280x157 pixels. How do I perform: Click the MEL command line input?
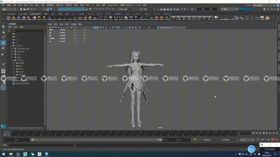(41, 145)
